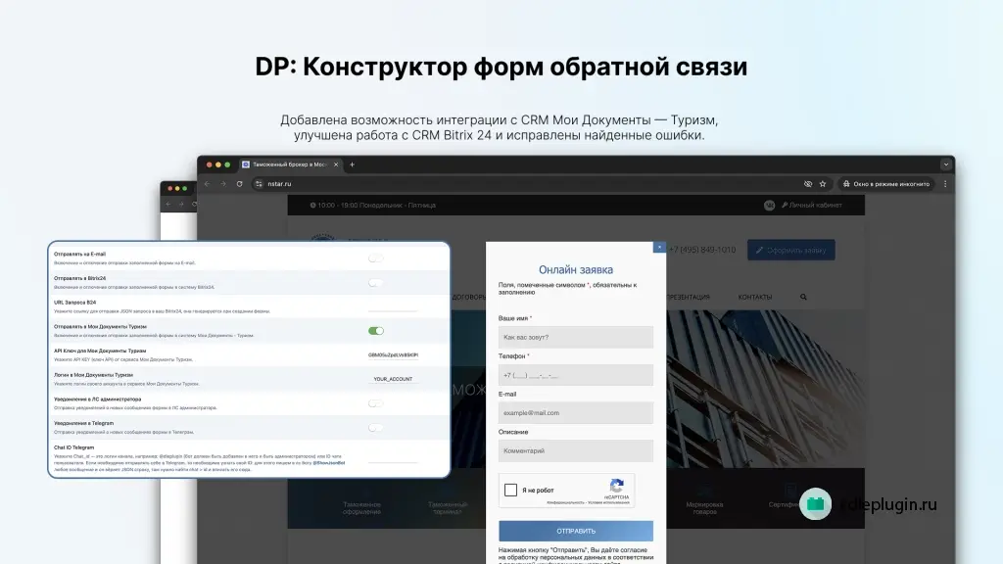The image size is (1003, 564).
Task: Click the Chat ID Telegram field
Action: pyautogui.click(x=393, y=458)
